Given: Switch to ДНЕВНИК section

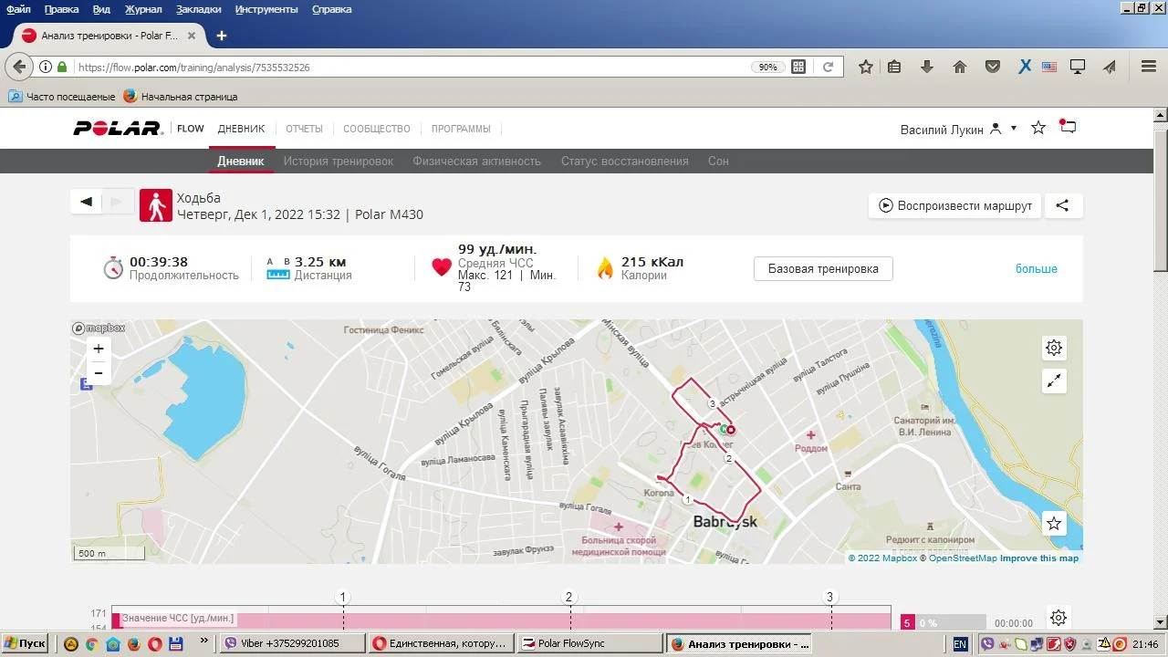Looking at the screenshot, I should tap(241, 129).
